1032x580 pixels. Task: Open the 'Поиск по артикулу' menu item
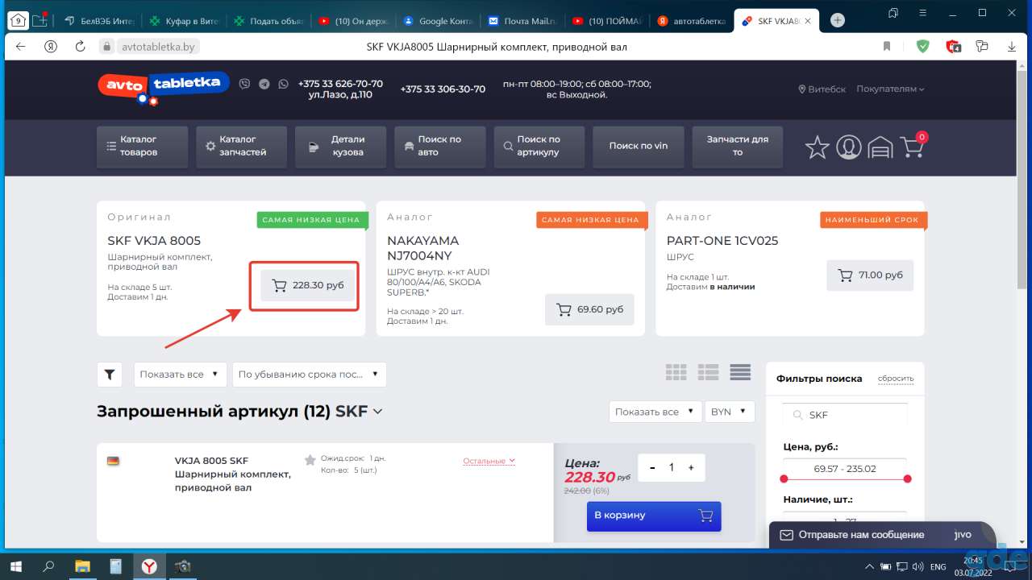point(539,147)
